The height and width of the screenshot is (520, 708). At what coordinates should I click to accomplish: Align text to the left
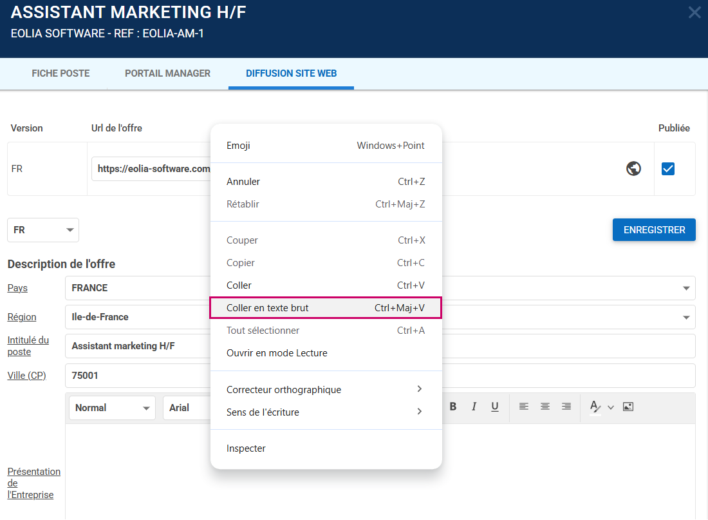click(x=524, y=407)
